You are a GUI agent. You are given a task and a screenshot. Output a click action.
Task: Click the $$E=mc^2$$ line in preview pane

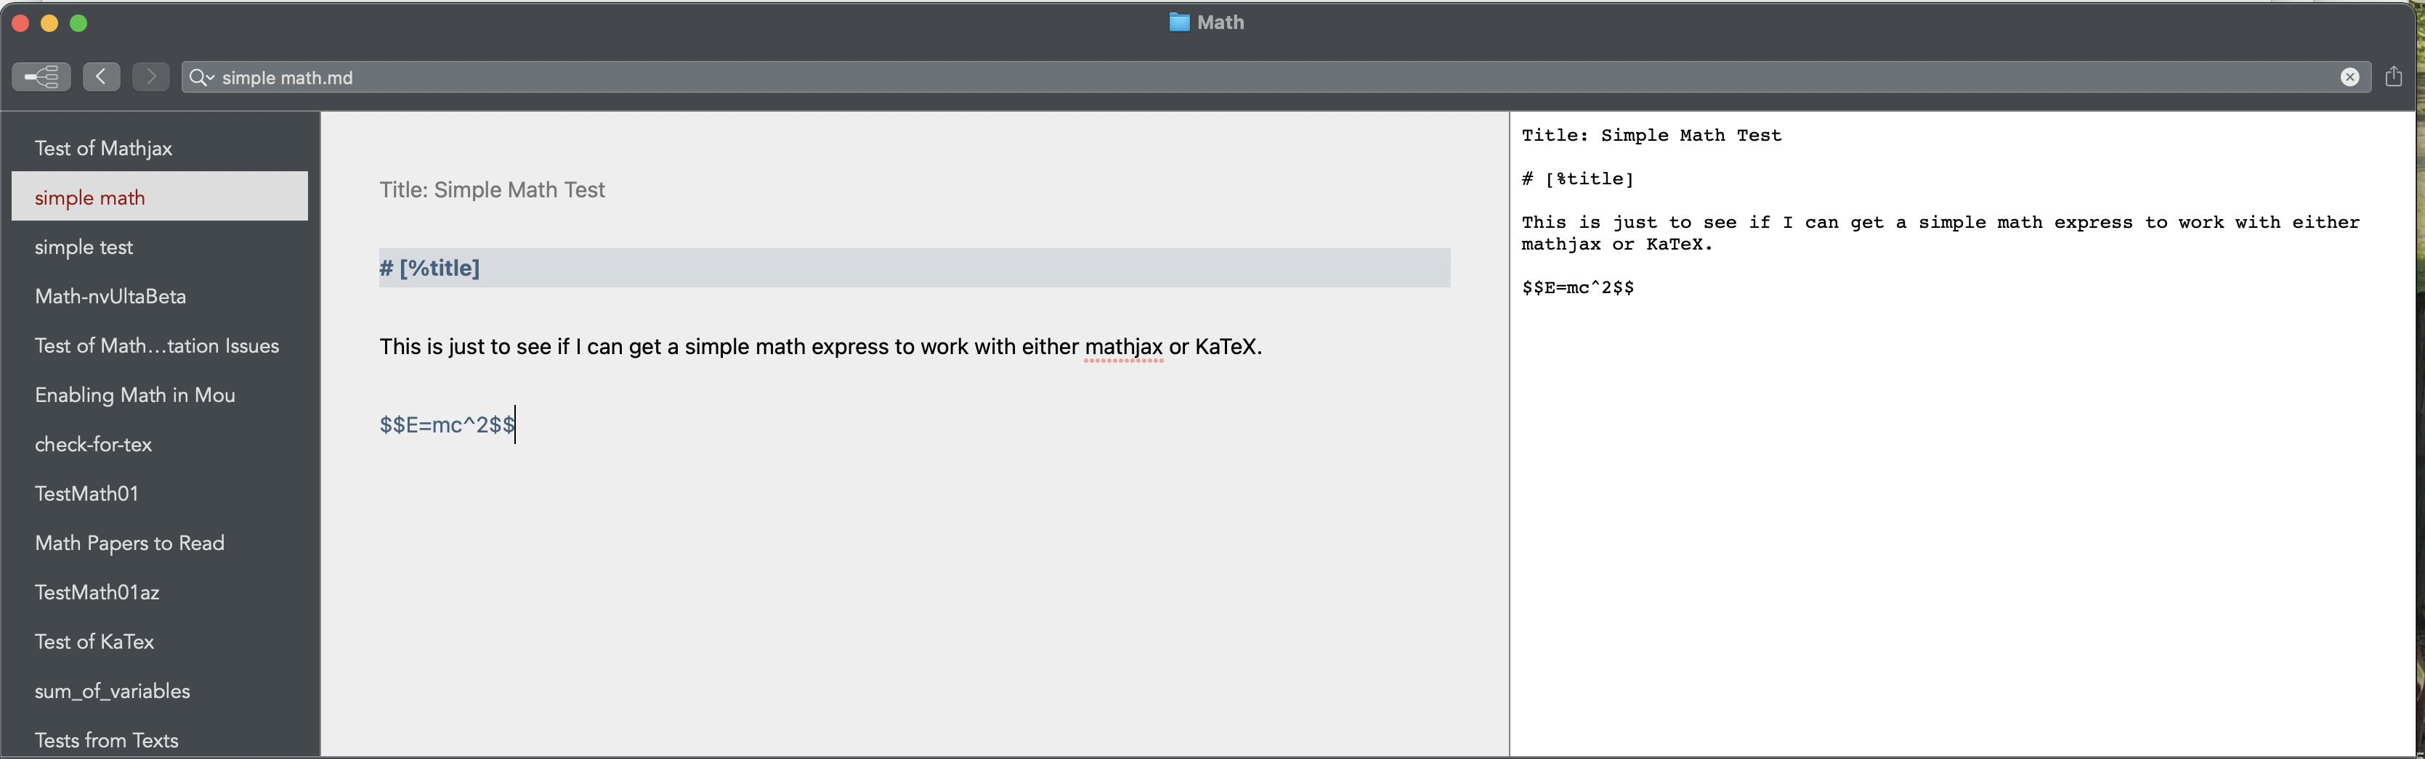(x=1578, y=288)
